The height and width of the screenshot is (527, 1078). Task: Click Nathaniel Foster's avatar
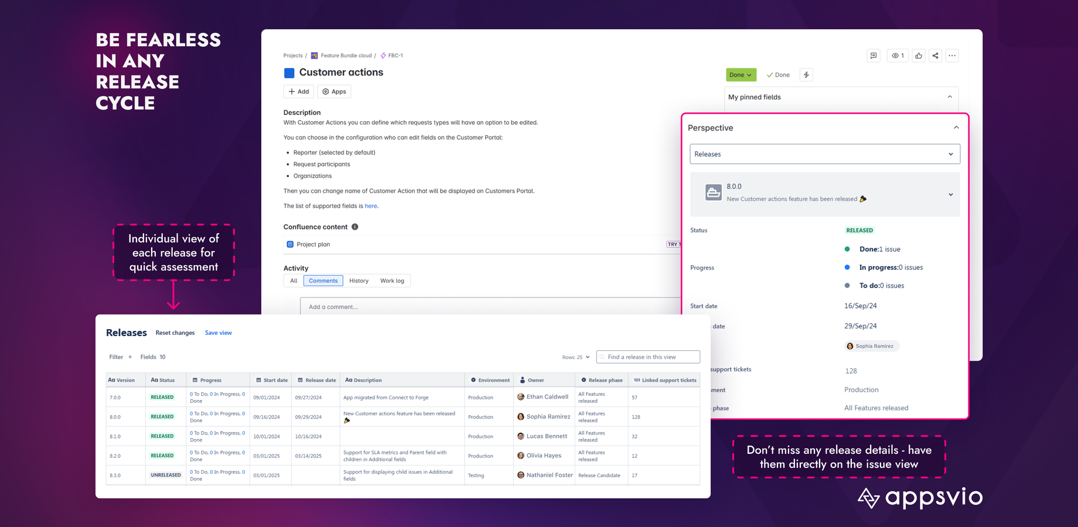pos(521,475)
